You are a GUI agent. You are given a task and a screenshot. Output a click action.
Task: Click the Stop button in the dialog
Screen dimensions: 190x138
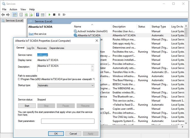[46, 106]
